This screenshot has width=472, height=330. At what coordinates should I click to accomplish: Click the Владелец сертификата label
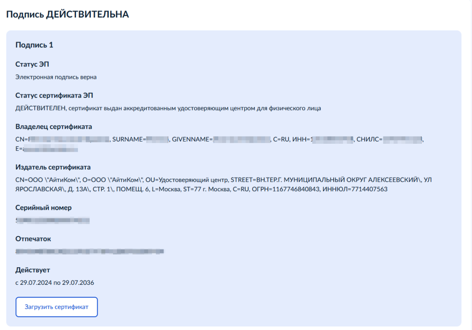[53, 126]
